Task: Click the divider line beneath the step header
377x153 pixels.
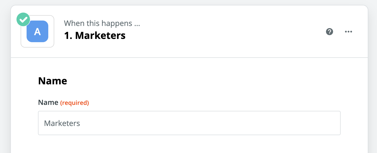Action: [x=189, y=58]
